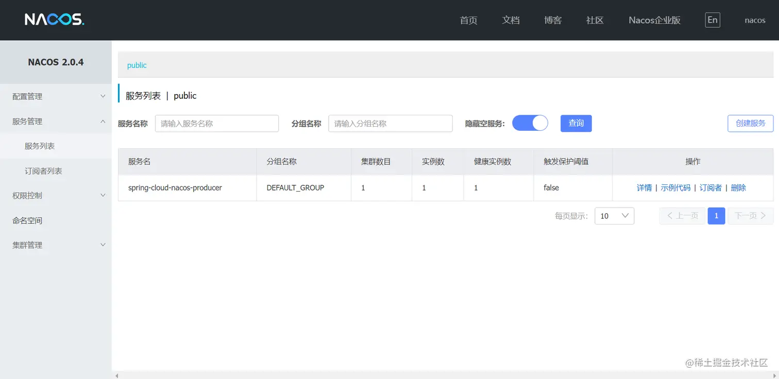Click the horizontal scrollbar at bottom
The image size is (779, 379).
(x=445, y=375)
